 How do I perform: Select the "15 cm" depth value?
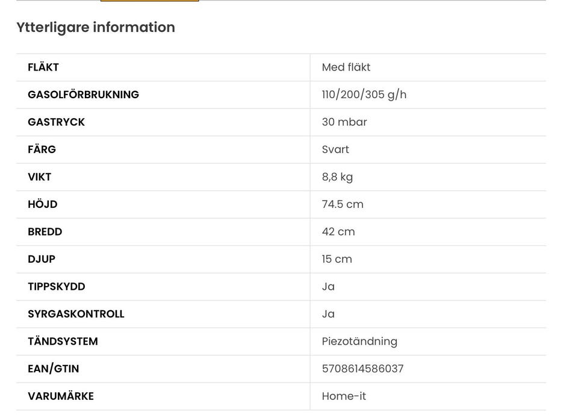coord(337,259)
